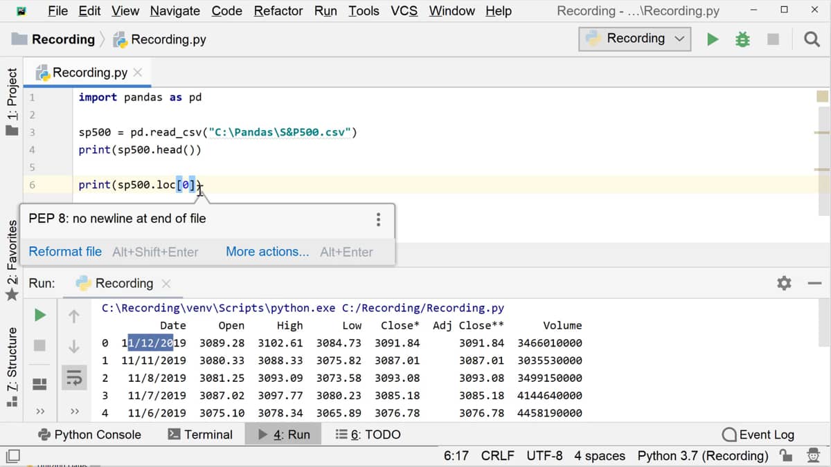Open the Code menu

[x=227, y=11]
